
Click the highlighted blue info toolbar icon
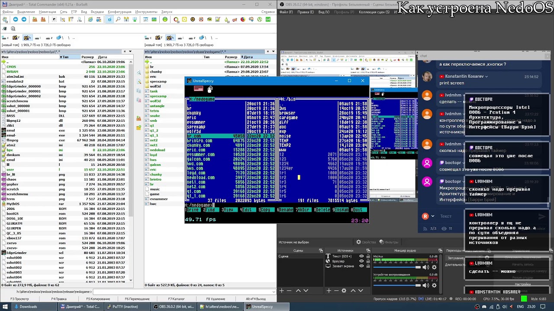click(x=110, y=19)
